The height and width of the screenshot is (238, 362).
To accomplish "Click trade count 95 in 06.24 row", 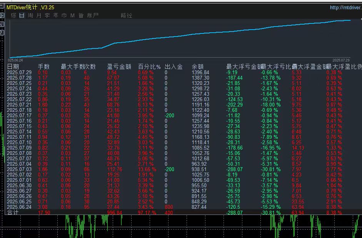I will 87,207.
